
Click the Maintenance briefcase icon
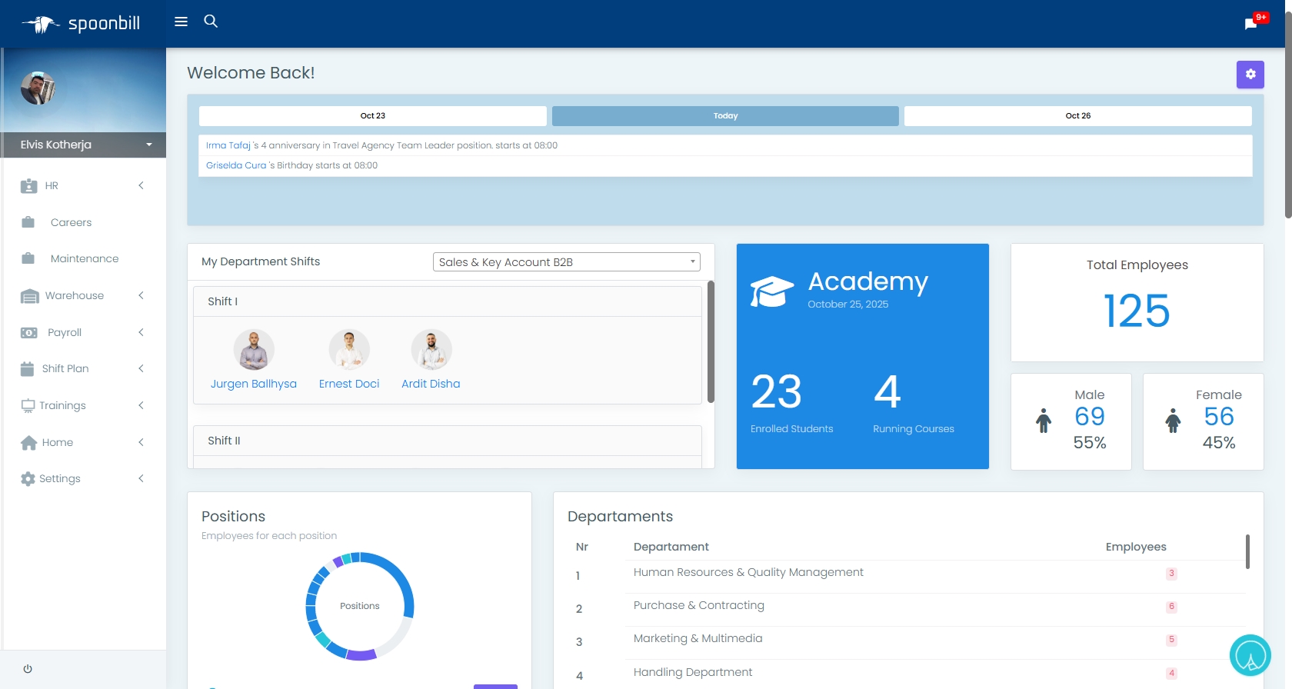28,258
